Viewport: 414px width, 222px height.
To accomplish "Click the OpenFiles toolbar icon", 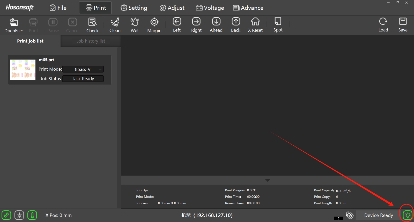I will pos(14,25).
